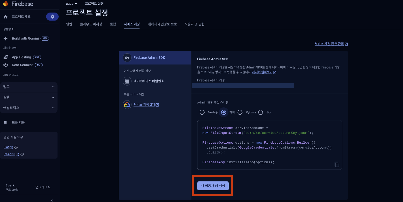Open Data Connect in the sidebar
403x202 pixels.
pyautogui.click(x=22, y=65)
